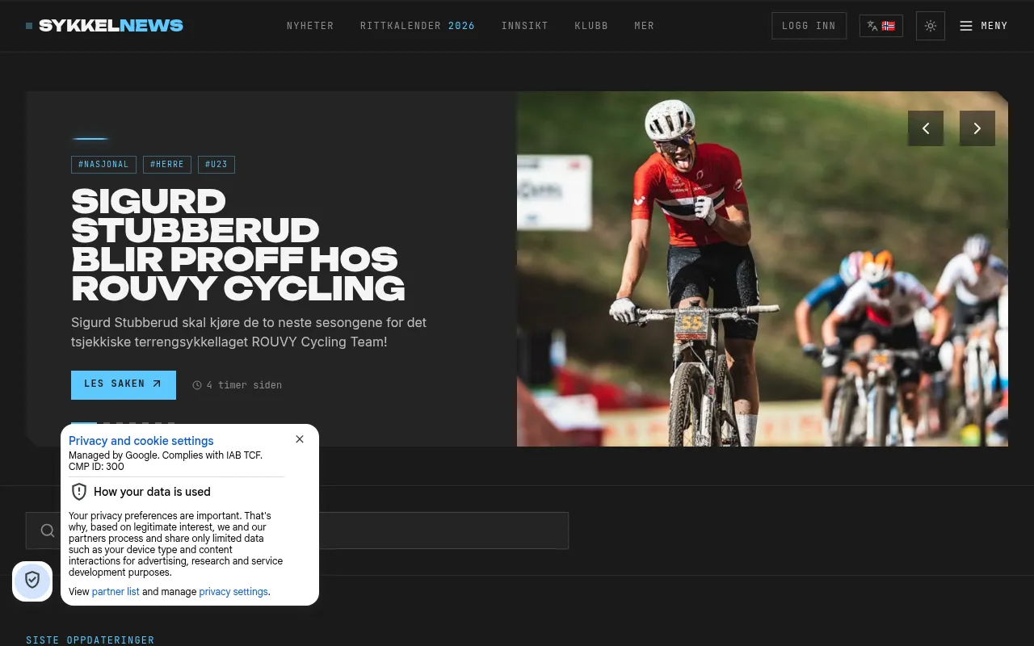Click the 4 timer siden timestamp
The image size is (1034, 646).
point(244,385)
